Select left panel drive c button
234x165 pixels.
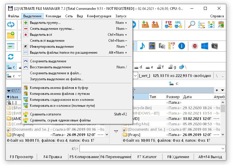11,67
